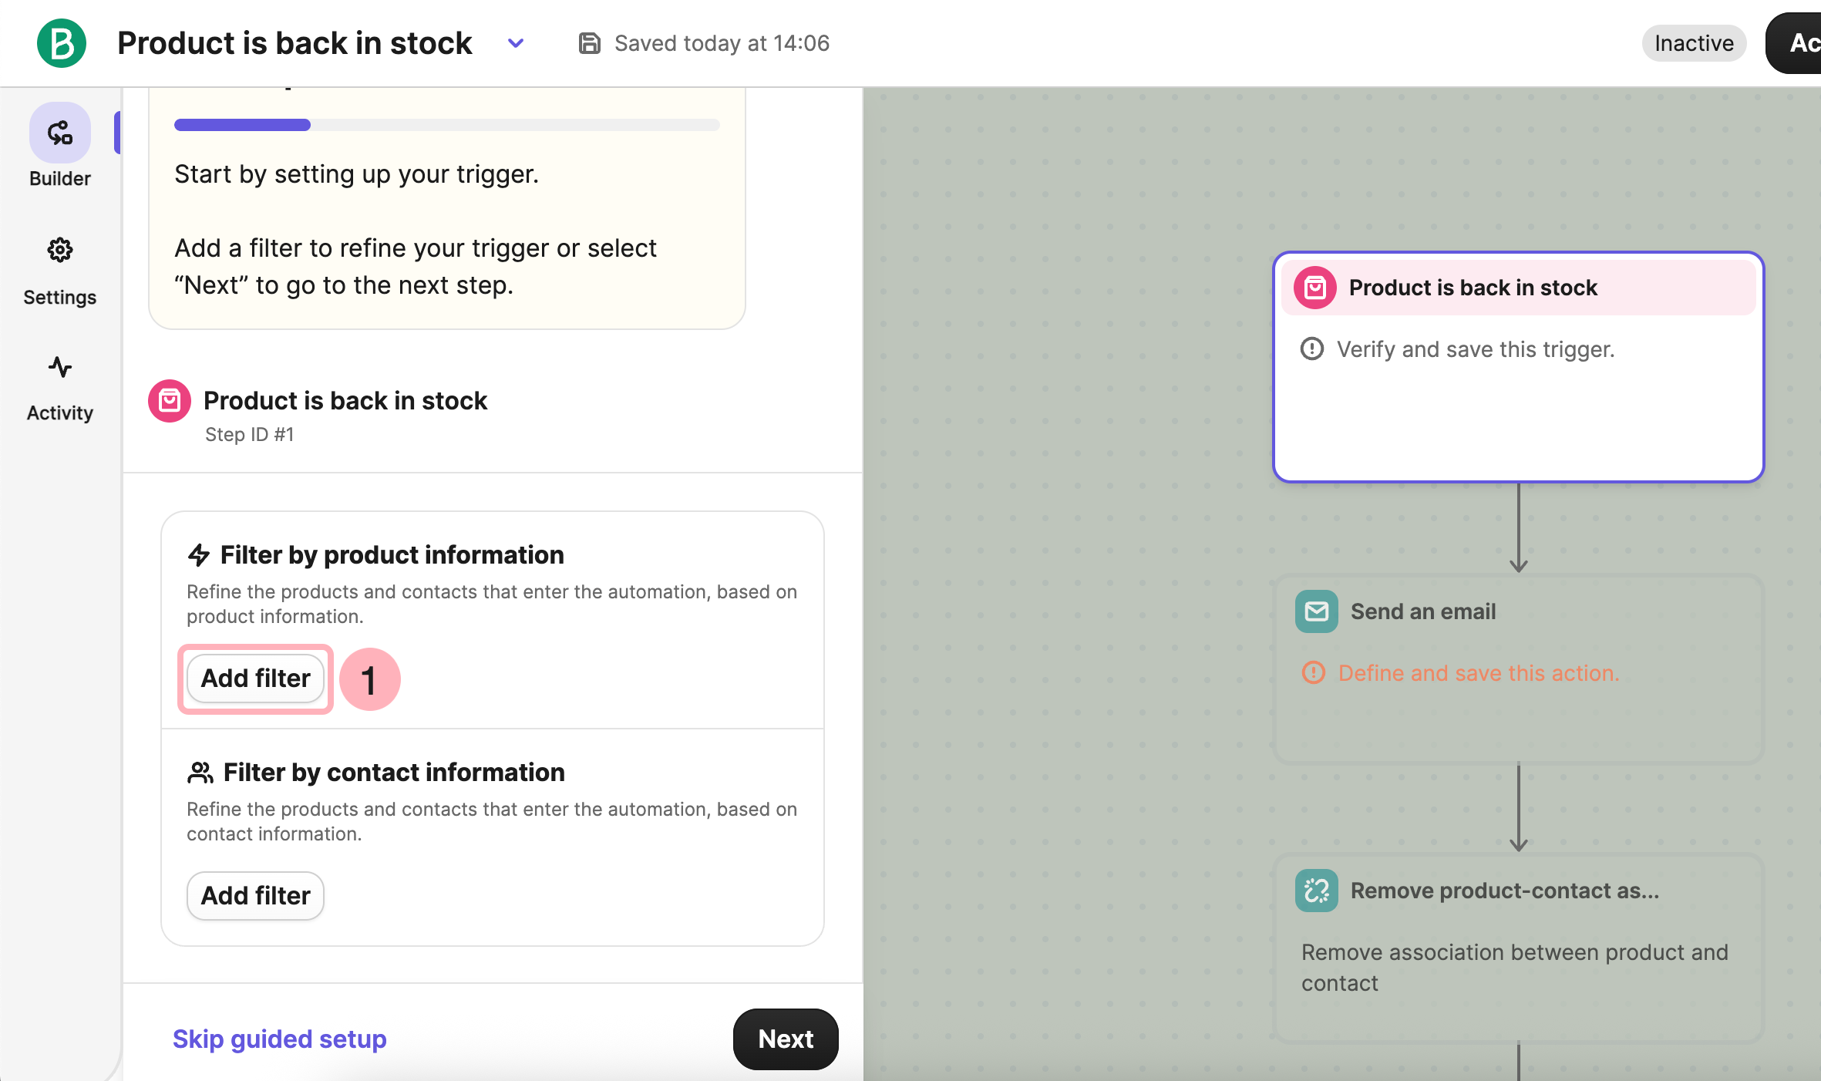
Task: Add filter for contact information
Action: [x=255, y=896]
